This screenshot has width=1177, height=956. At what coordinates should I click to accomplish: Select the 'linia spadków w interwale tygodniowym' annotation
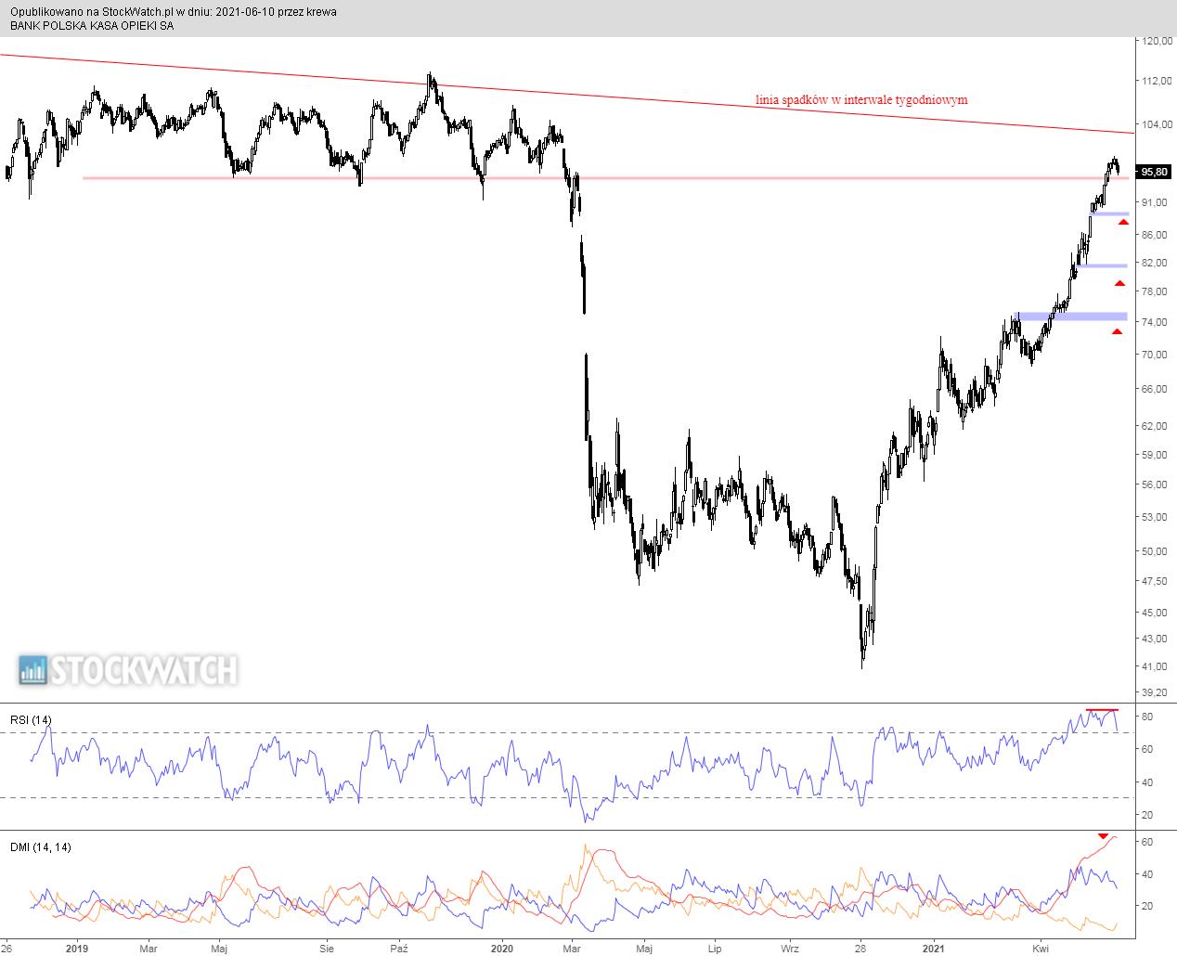tap(860, 99)
